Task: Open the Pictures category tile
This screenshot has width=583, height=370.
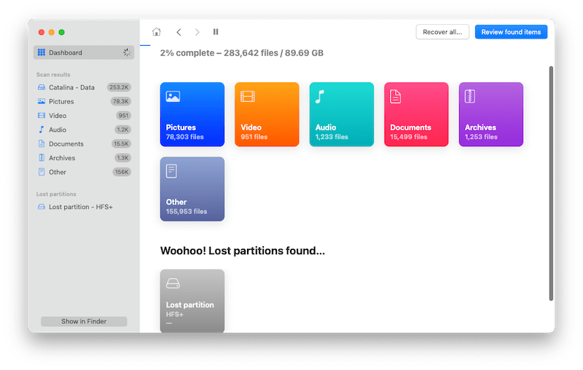Action: 192,114
